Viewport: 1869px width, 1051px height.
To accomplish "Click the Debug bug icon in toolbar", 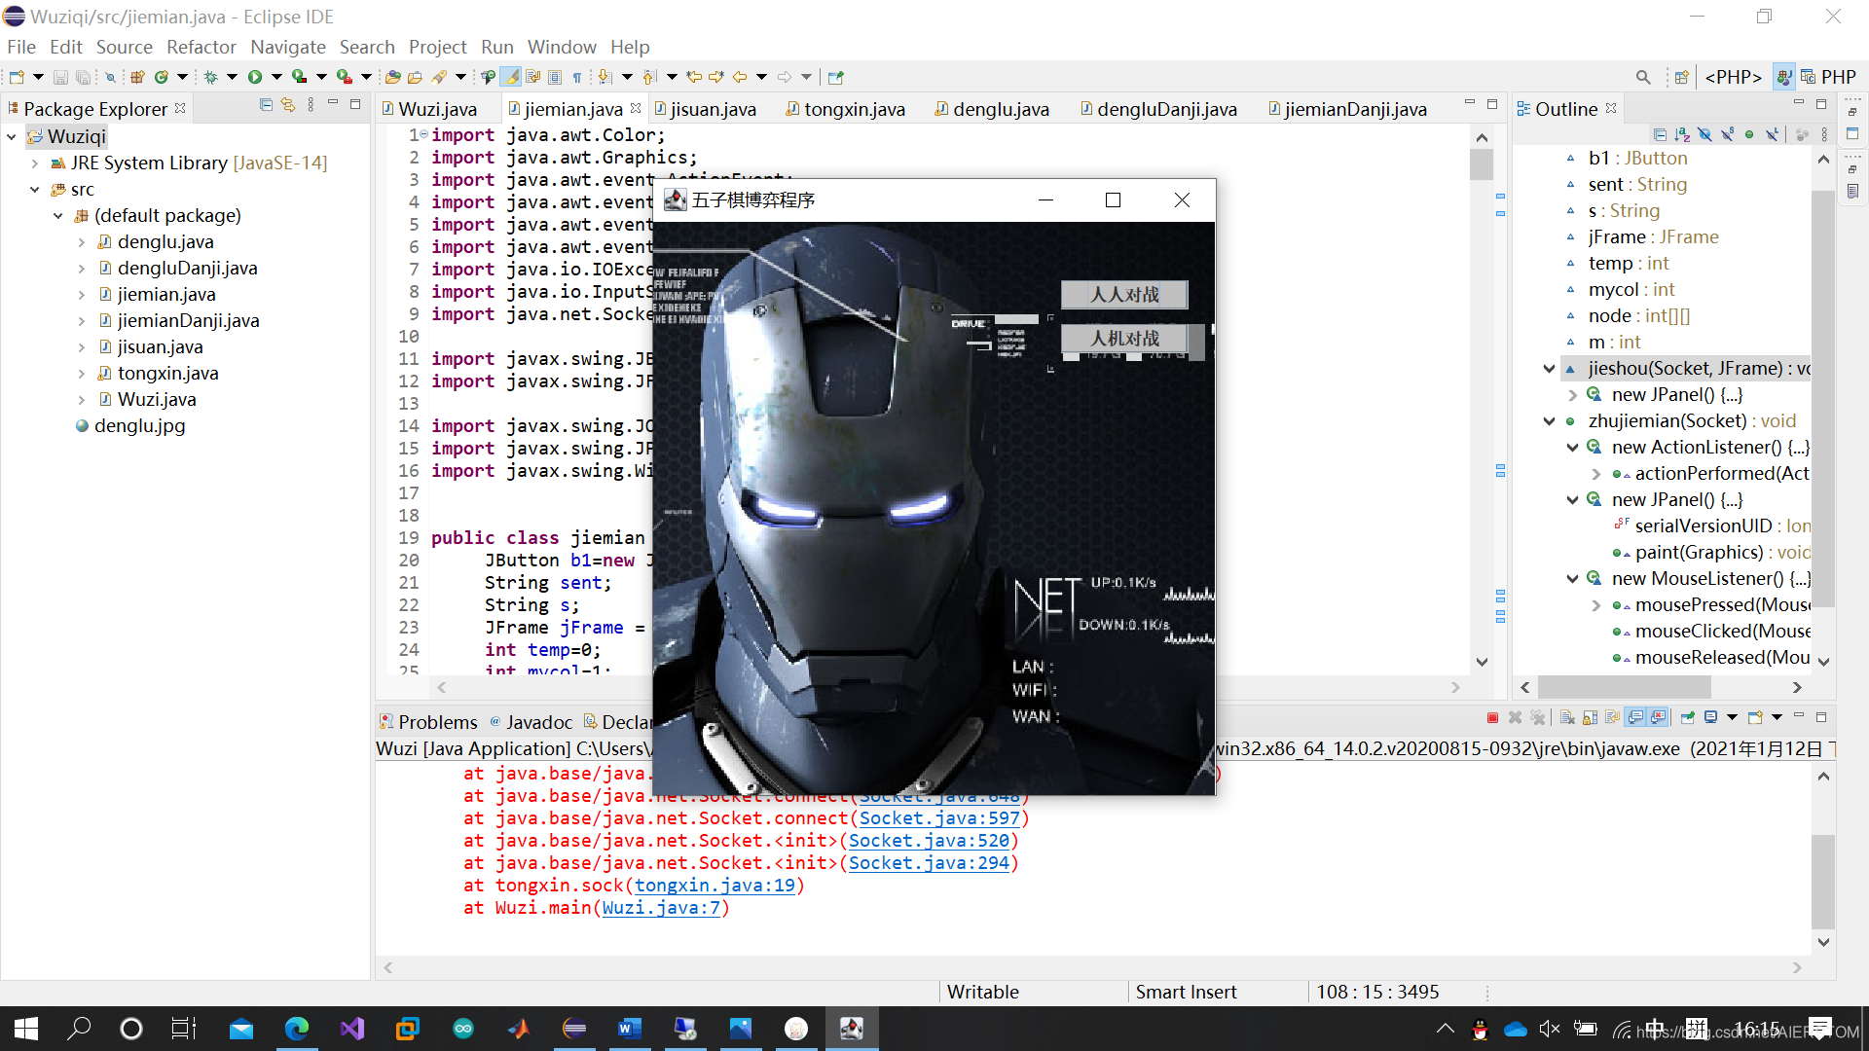I will click(210, 77).
